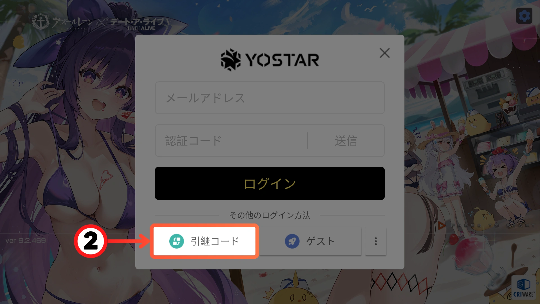Viewport: 540px width, 304px height.
Task: Focus the メールアドレス input field
Action: (x=270, y=98)
